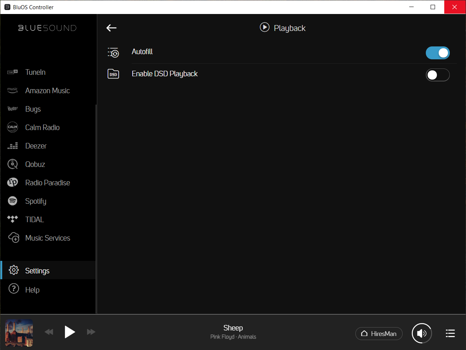
Task: Click the Spotify logo icon
Action: click(x=13, y=201)
